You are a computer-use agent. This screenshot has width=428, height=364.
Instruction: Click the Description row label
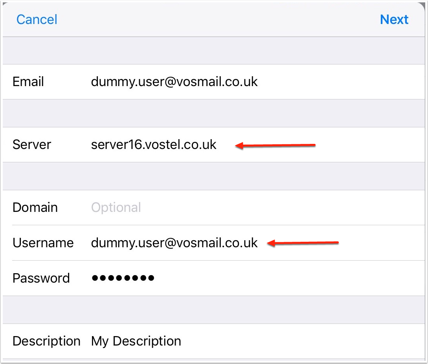(x=46, y=341)
